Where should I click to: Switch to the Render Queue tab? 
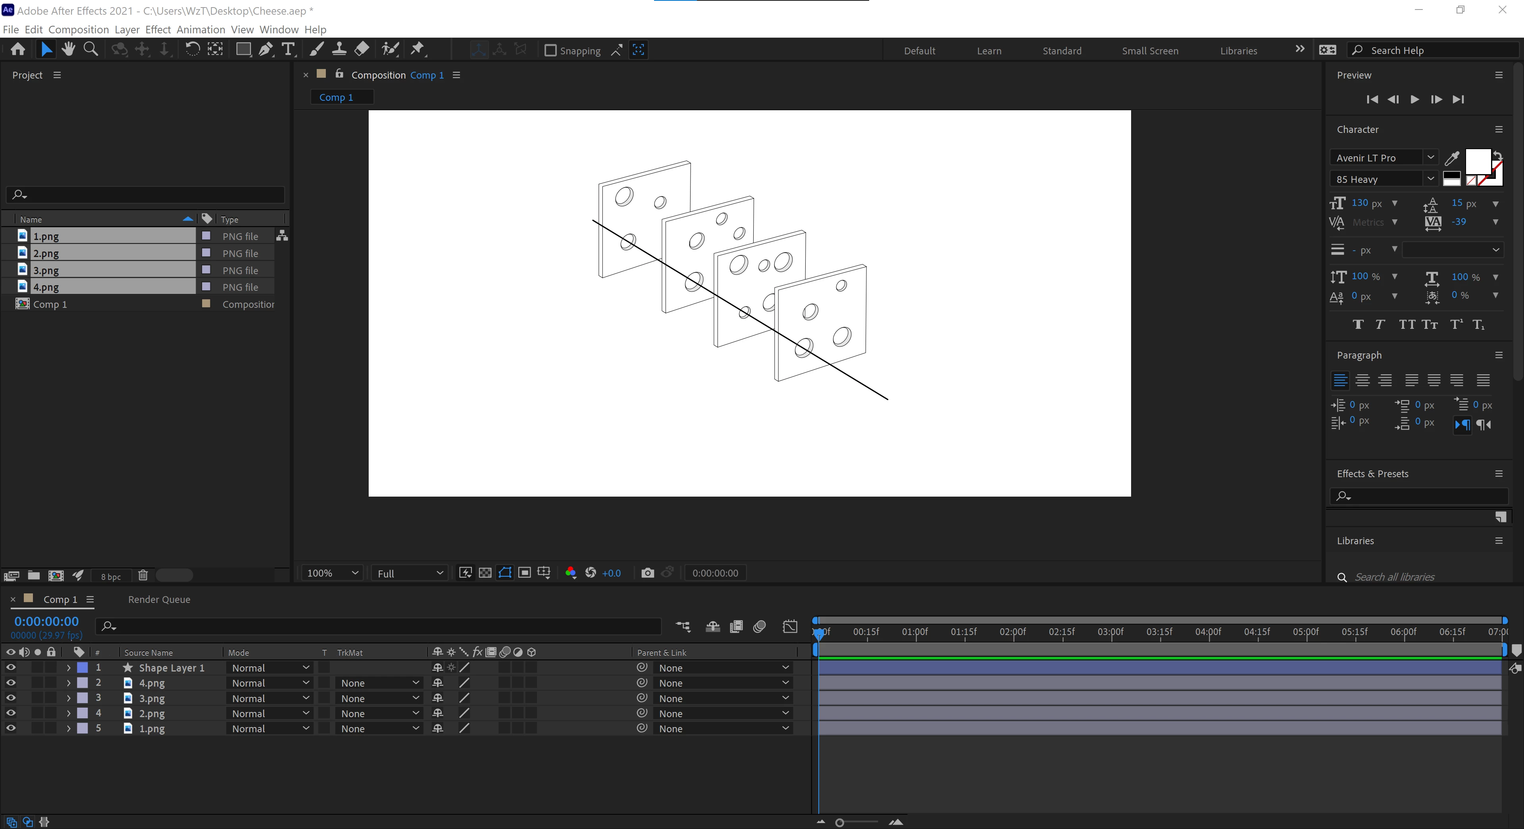click(x=159, y=599)
